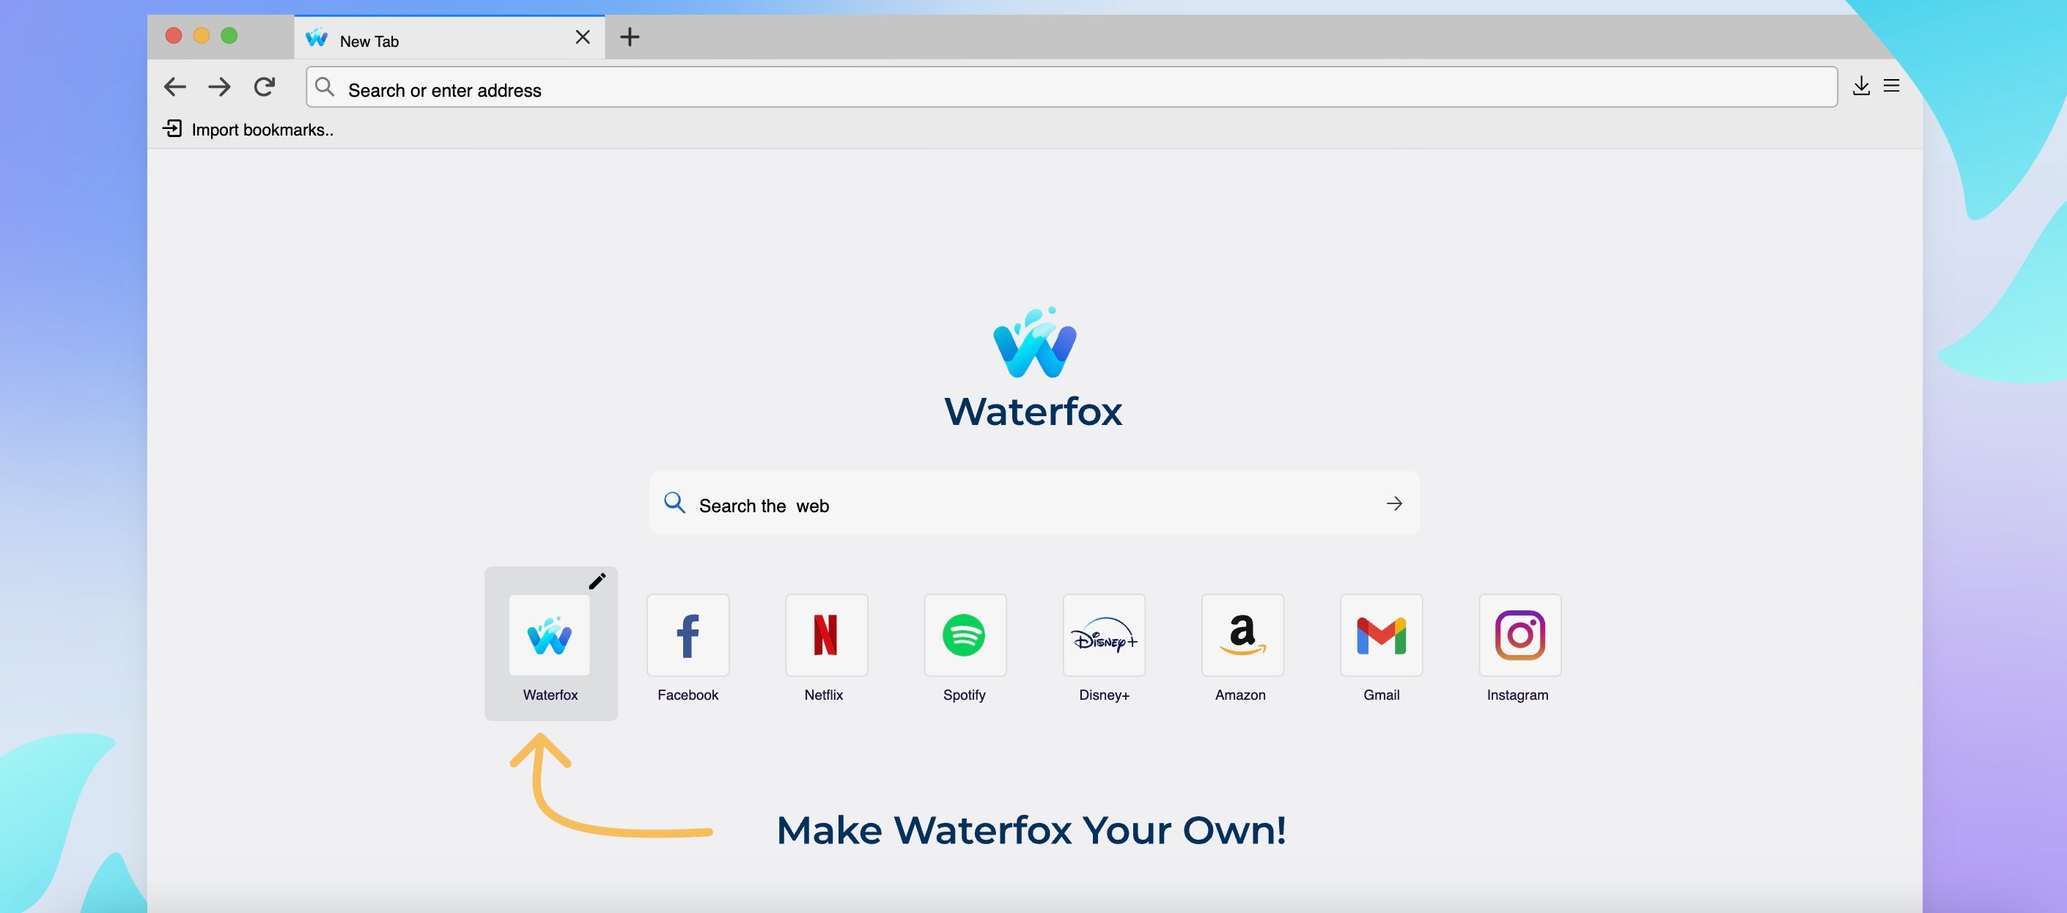The image size is (2067, 913).
Task: Open the Instagram shortcut
Action: coord(1518,635)
